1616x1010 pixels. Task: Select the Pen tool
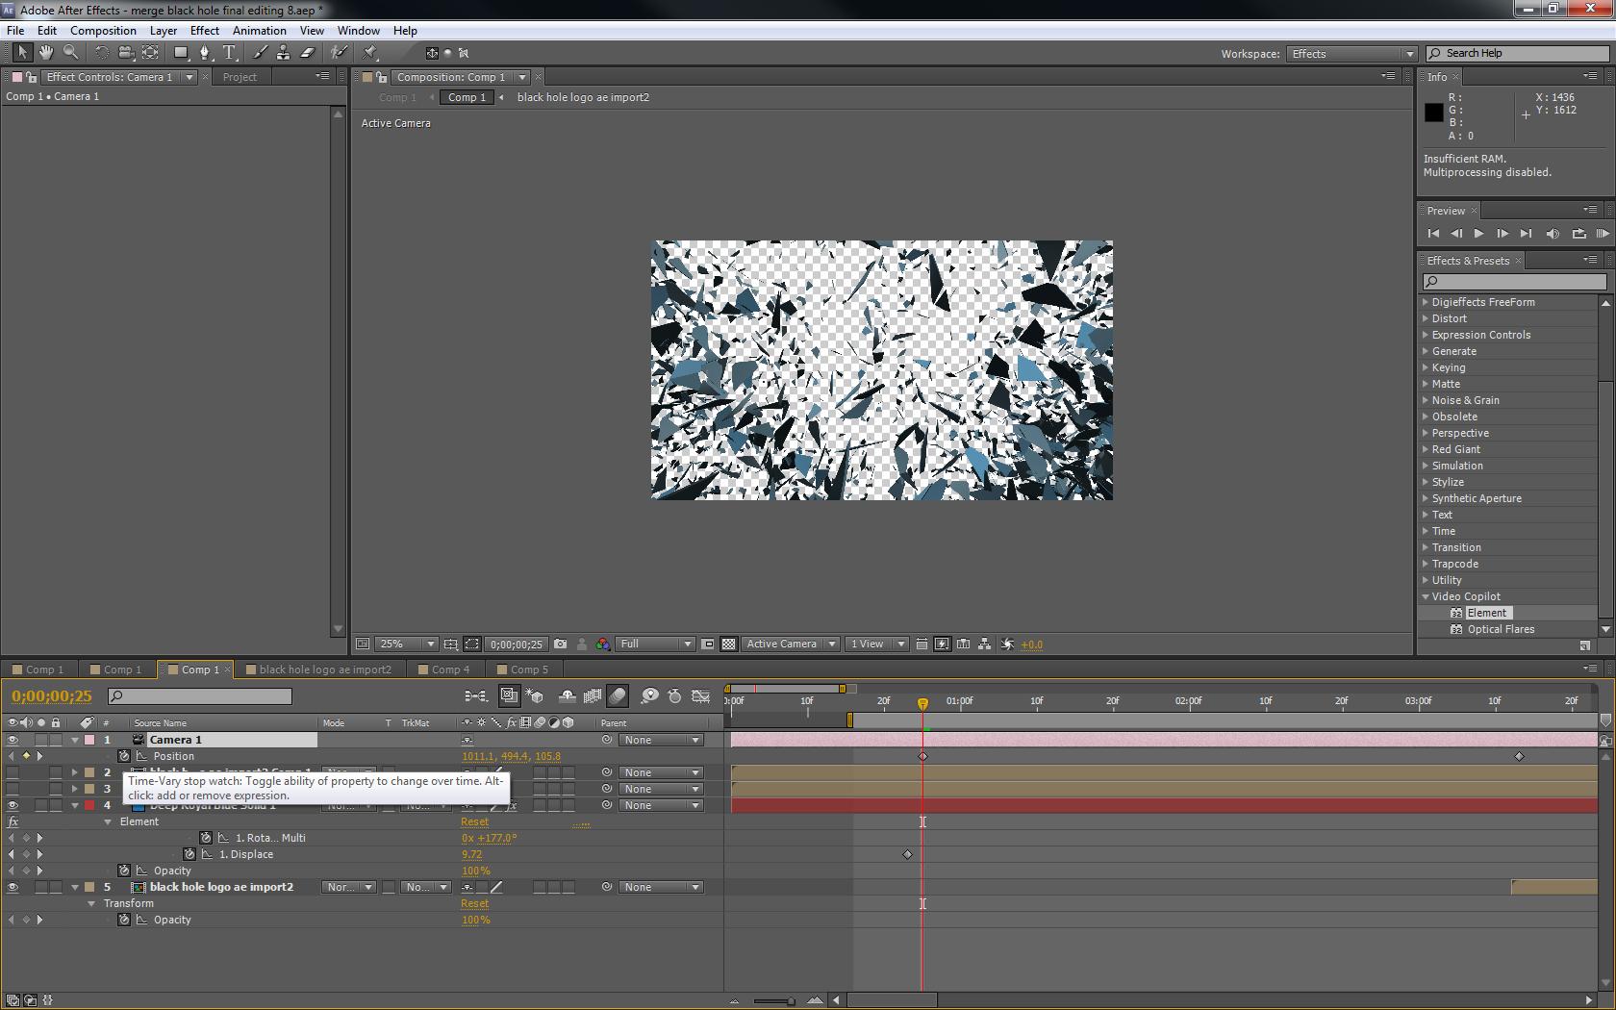pos(205,53)
